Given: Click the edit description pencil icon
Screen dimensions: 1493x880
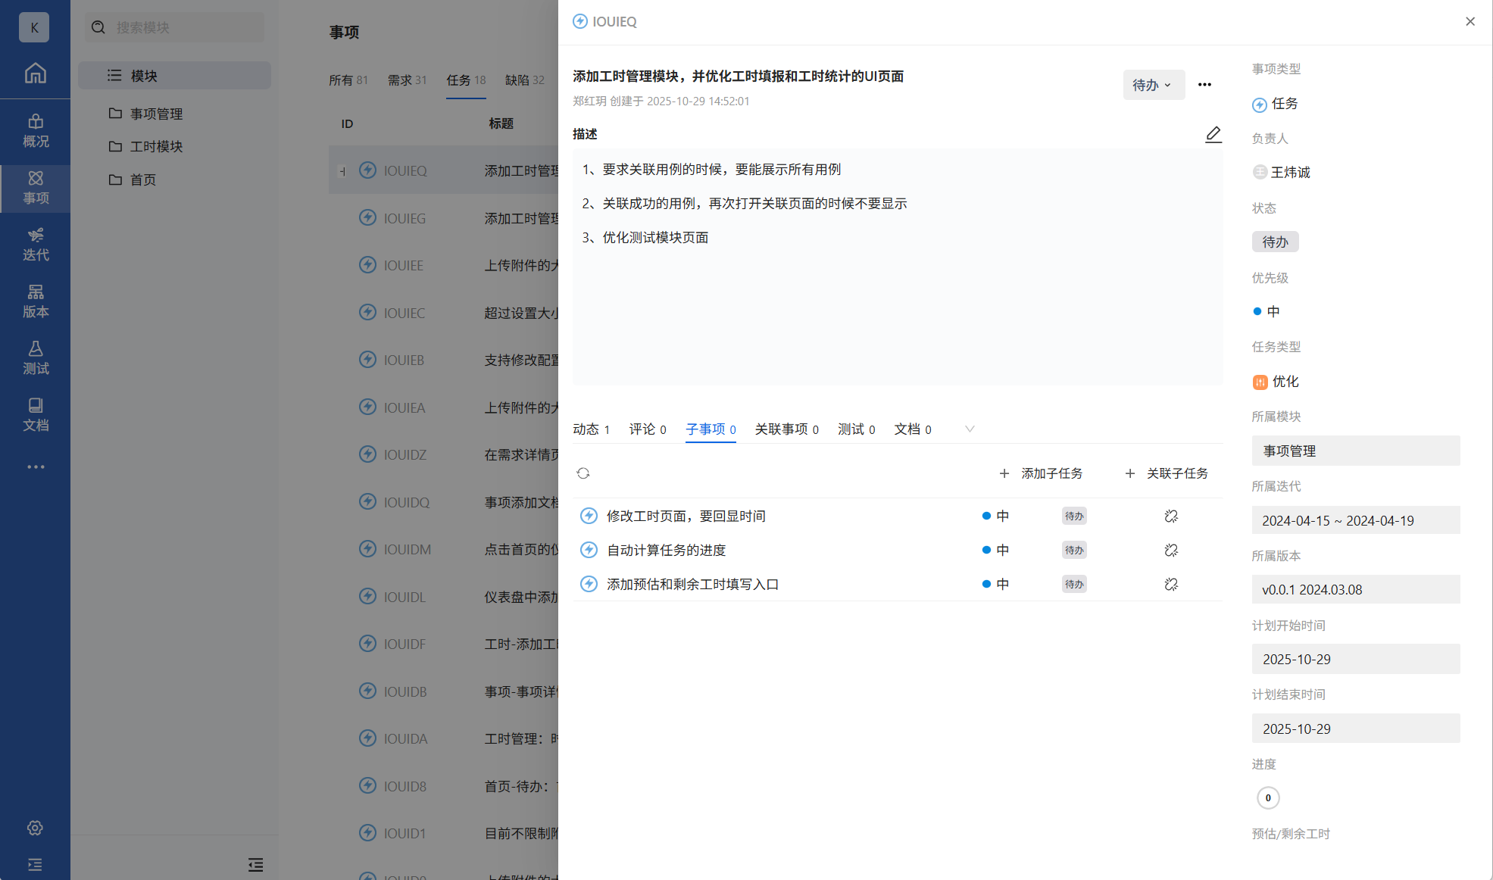Looking at the screenshot, I should point(1213,135).
